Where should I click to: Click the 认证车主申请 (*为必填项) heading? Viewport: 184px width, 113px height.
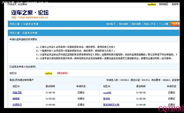coord(23,67)
